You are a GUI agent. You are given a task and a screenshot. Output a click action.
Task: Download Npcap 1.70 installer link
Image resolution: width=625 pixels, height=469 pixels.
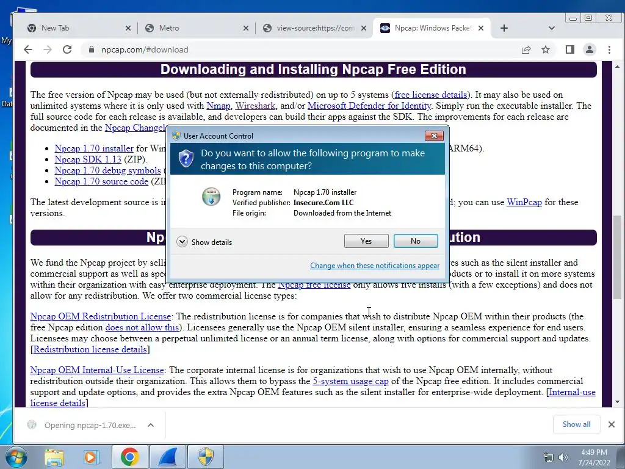(94, 148)
